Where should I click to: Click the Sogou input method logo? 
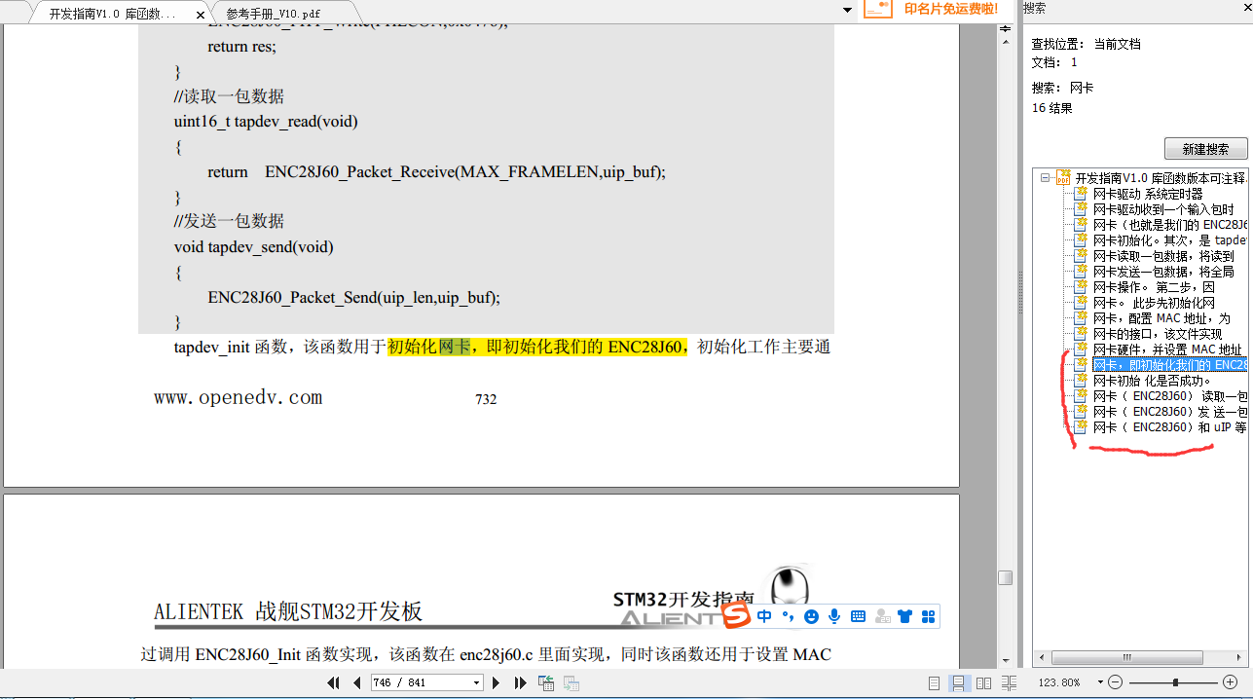735,615
